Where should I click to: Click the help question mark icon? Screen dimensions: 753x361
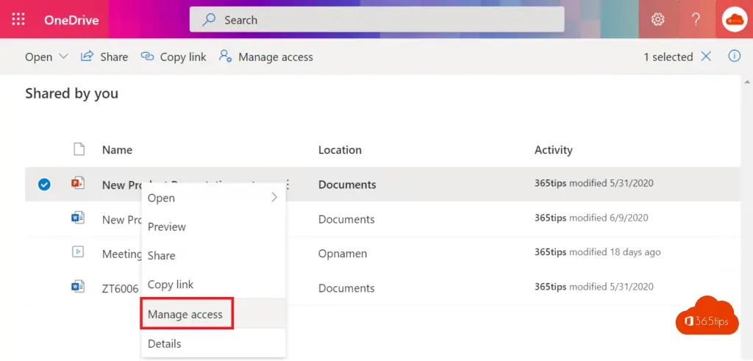[696, 20]
